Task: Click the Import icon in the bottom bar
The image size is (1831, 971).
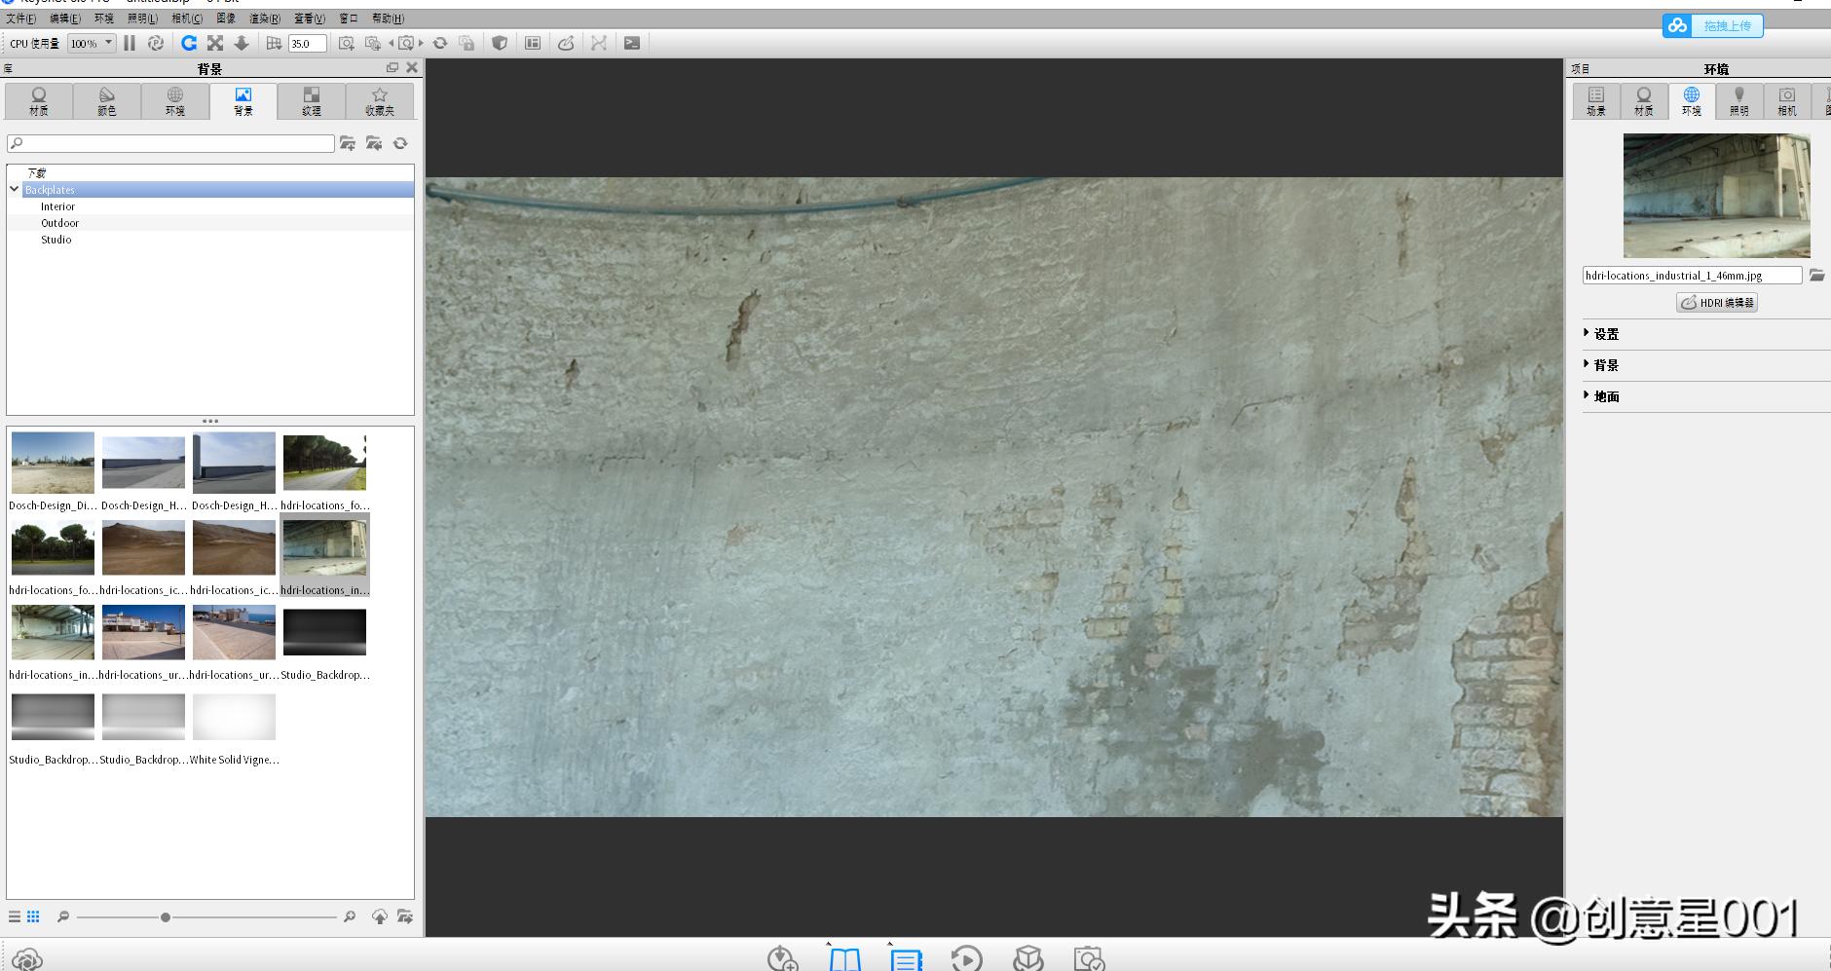Action: point(783,959)
